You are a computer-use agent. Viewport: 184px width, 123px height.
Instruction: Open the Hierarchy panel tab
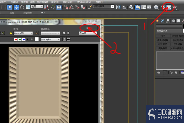pyautogui.click(x=168, y=21)
